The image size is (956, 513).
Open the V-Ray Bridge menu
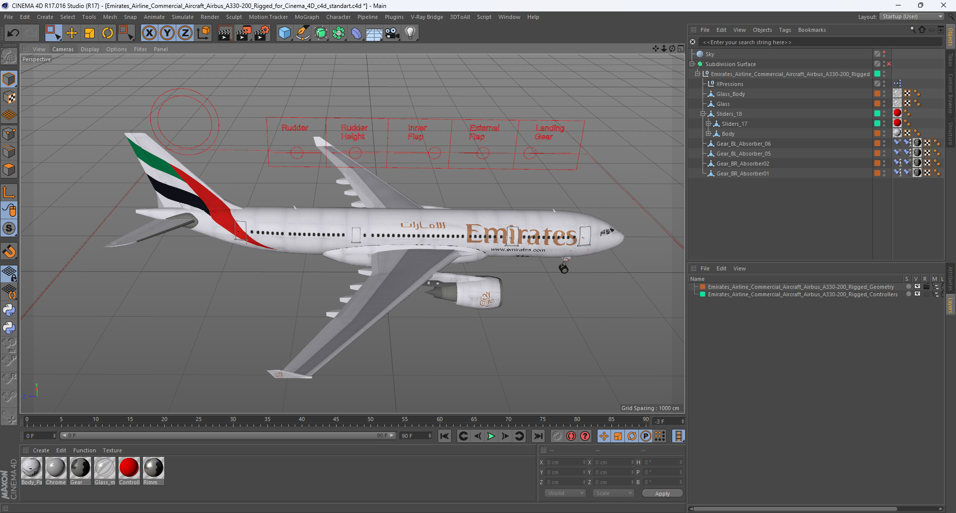(427, 17)
